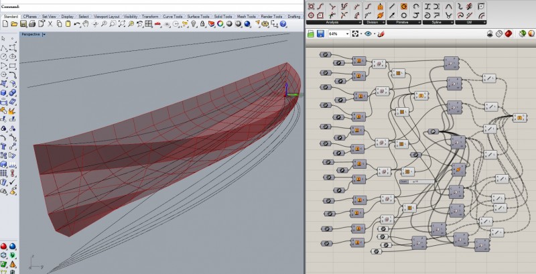The width and height of the screenshot is (536, 274).
Task: Click the Help question mark icon
Action: tap(283, 24)
